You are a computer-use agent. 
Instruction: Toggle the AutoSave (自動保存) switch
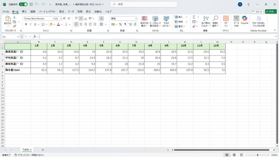tap(23, 4)
